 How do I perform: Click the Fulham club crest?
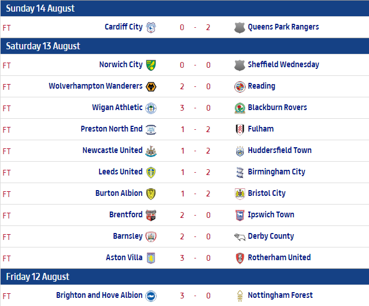(239, 129)
